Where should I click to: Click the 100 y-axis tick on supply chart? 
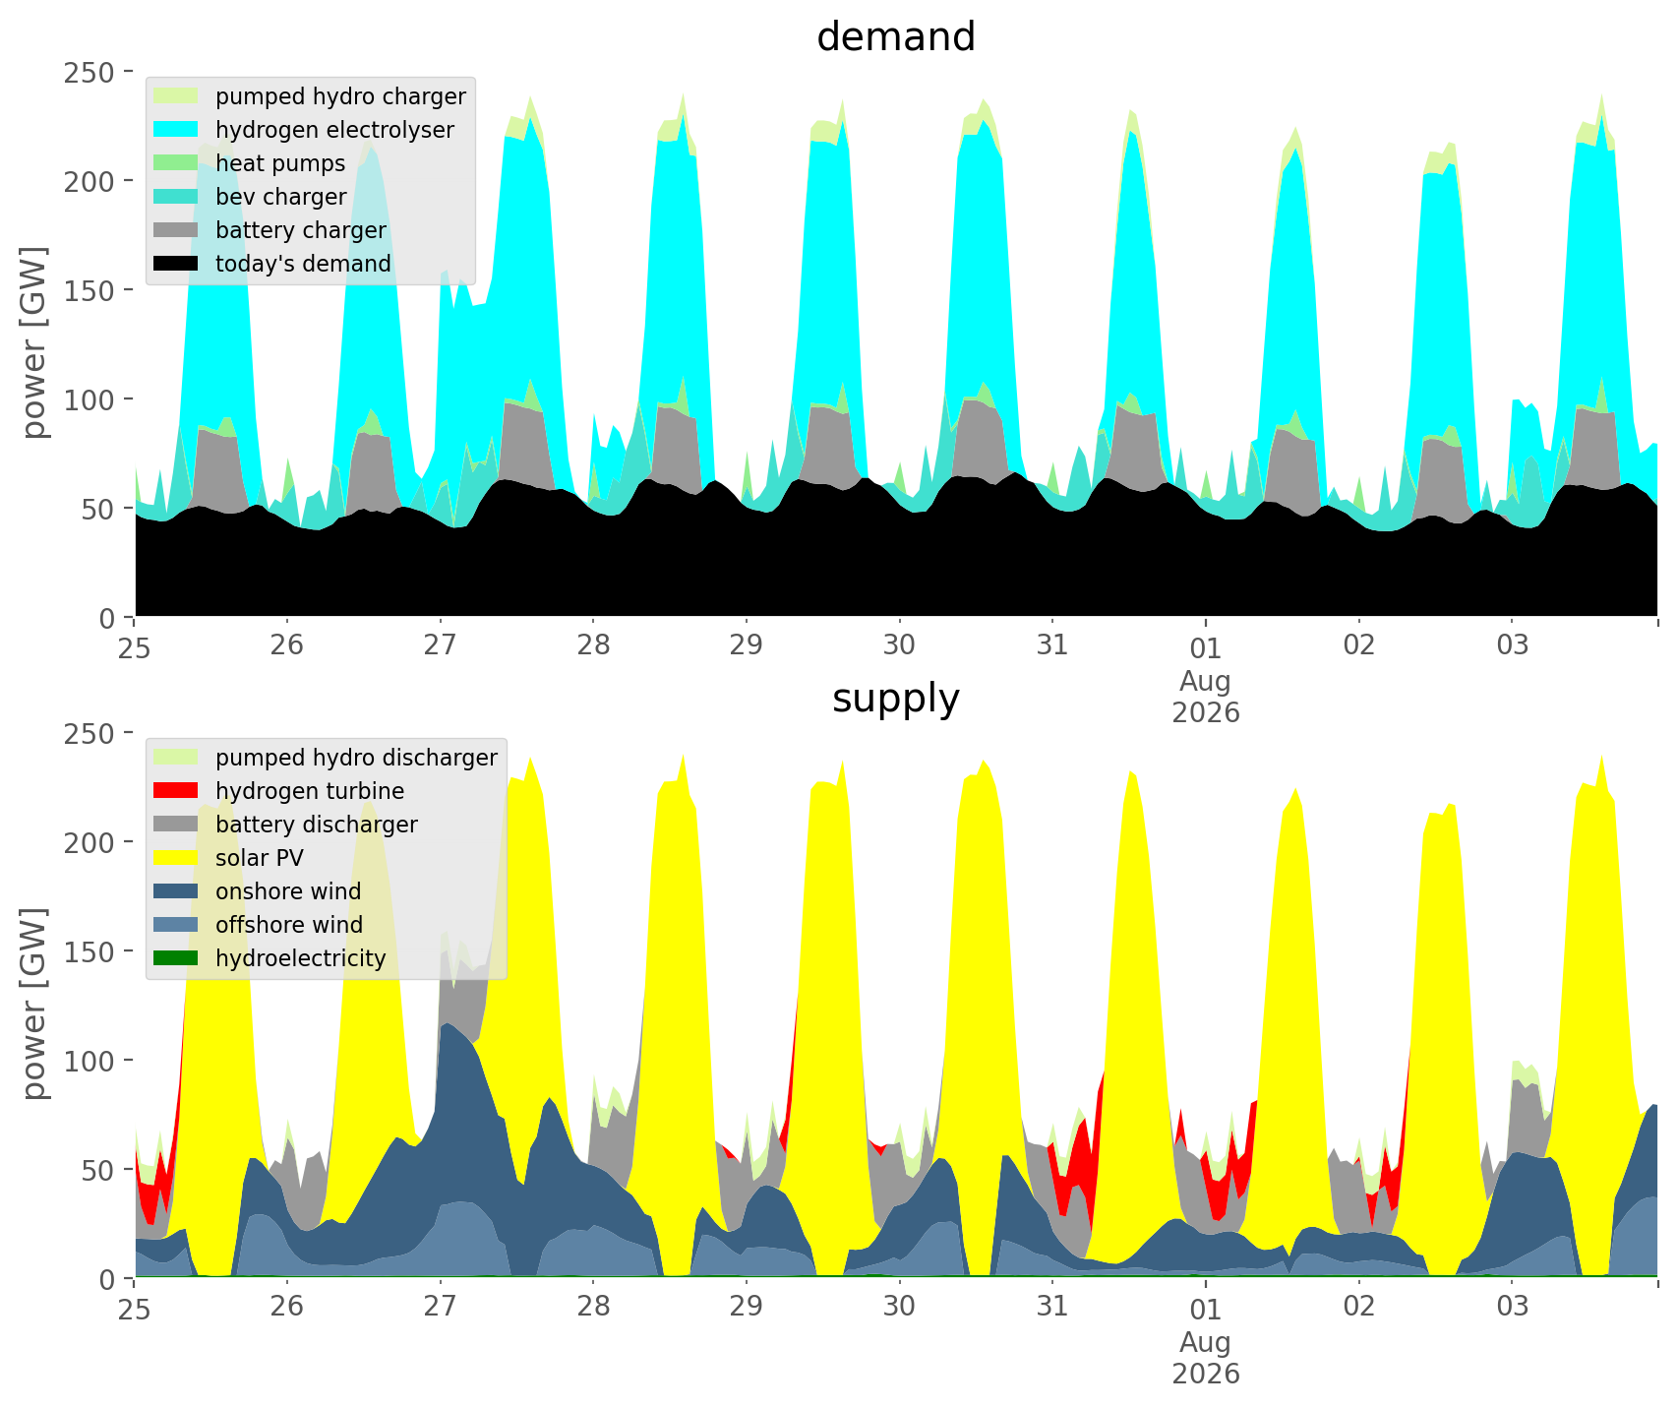coord(91,1062)
